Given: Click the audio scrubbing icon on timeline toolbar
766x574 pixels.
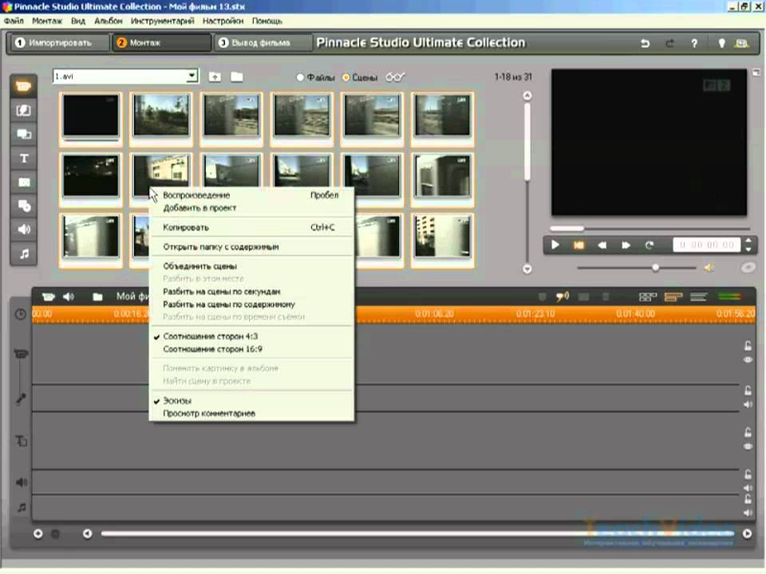Looking at the screenshot, I should coord(563,297).
